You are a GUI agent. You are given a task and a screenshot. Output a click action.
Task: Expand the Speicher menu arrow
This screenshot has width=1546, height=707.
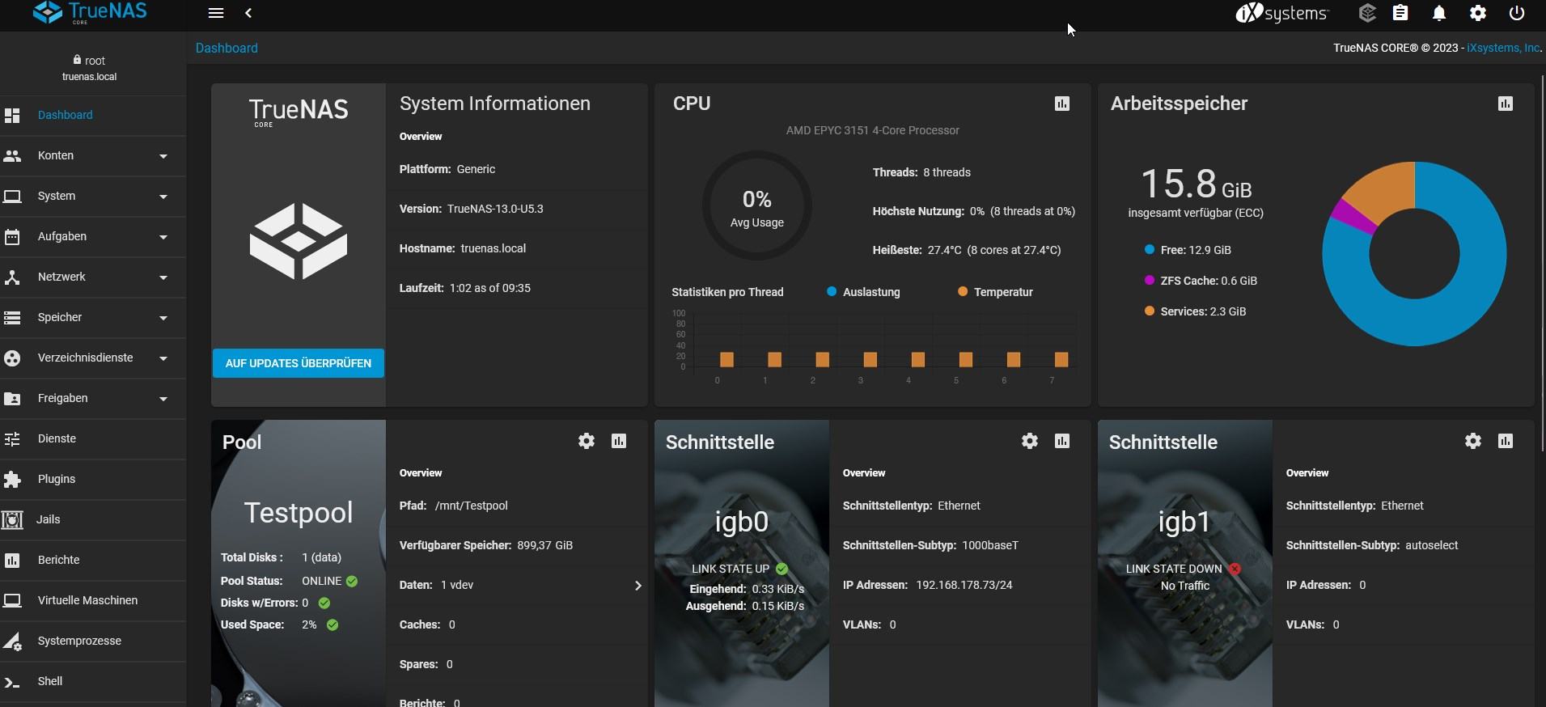pos(163,318)
